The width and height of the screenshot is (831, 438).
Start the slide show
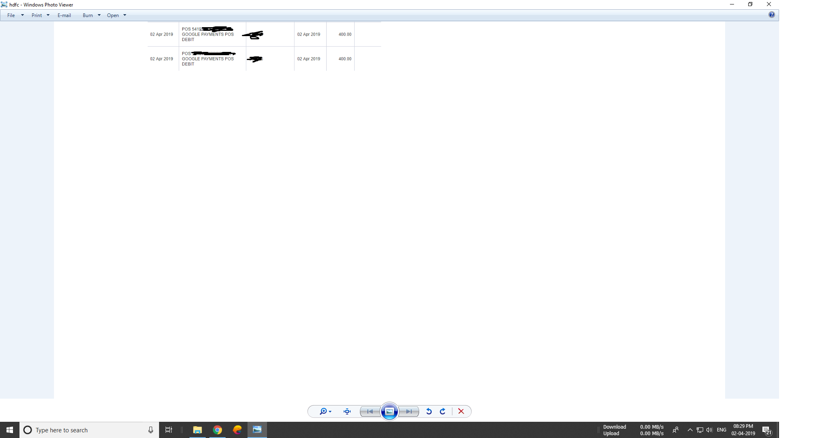point(390,411)
